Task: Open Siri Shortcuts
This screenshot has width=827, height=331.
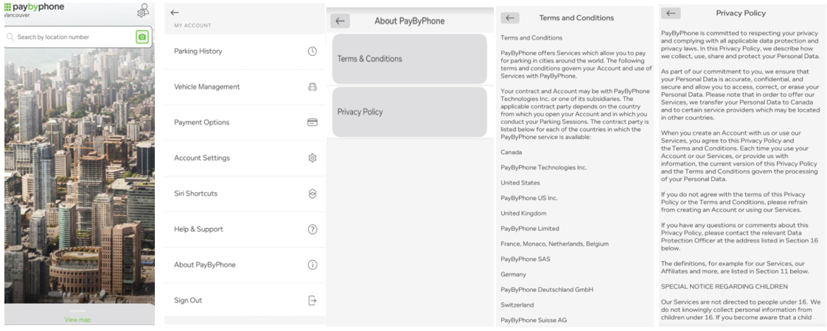Action: click(245, 193)
